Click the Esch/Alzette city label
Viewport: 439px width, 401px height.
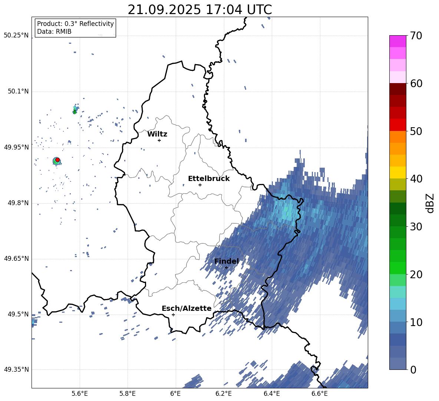[187, 308]
